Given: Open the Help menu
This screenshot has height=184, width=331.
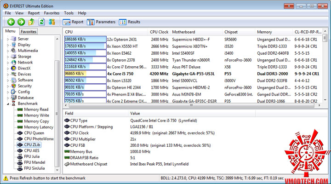Looking at the screenshot, I should click(82, 13).
